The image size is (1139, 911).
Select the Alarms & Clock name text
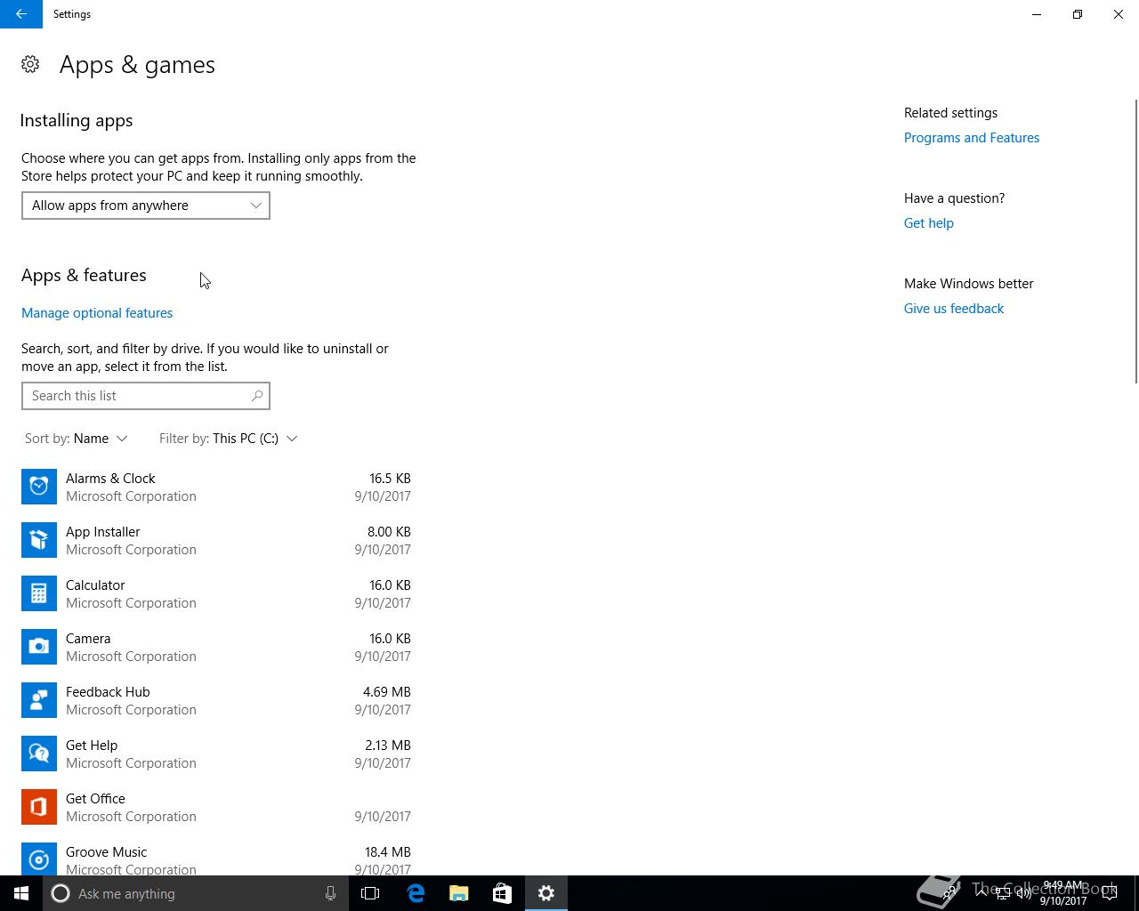click(110, 479)
